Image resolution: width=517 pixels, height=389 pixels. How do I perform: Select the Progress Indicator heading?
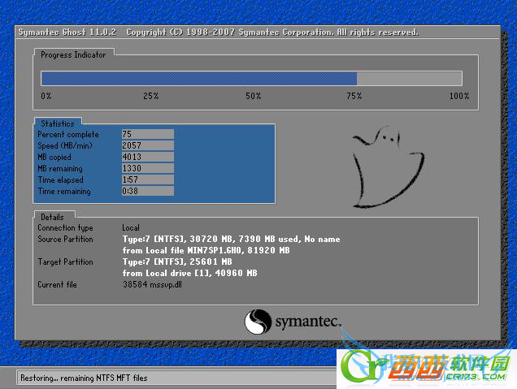pyautogui.click(x=73, y=54)
